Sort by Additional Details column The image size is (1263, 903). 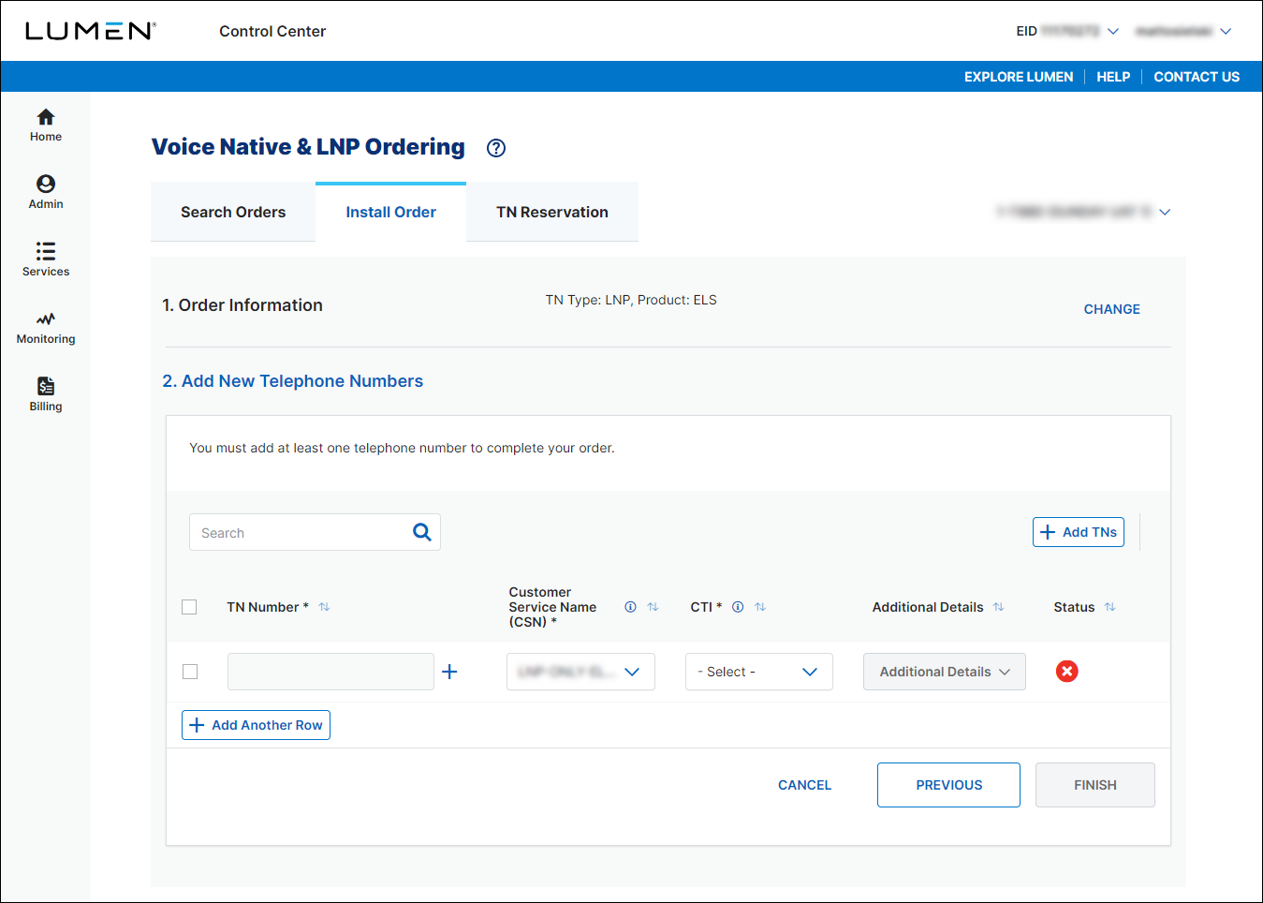point(998,607)
